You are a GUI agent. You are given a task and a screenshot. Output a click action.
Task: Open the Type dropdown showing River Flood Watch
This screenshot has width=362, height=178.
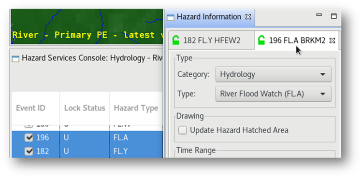point(274,94)
